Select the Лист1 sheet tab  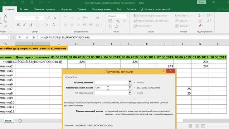coord(9,121)
